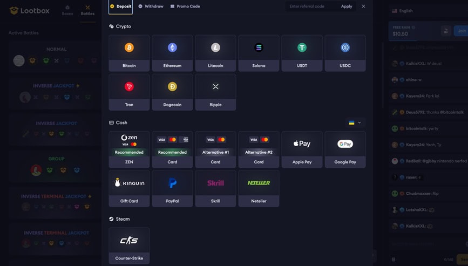Viewport: 468px width, 266px height.
Task: Choose Skrill payment method
Action: click(215, 188)
